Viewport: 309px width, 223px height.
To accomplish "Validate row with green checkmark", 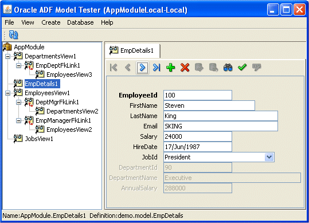I will pyautogui.click(x=242, y=68).
